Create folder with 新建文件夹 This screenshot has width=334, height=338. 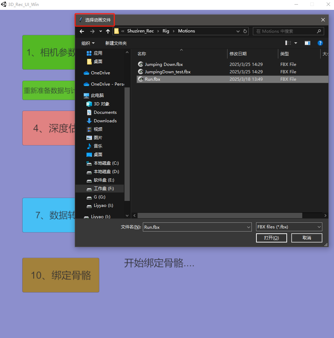click(x=116, y=43)
